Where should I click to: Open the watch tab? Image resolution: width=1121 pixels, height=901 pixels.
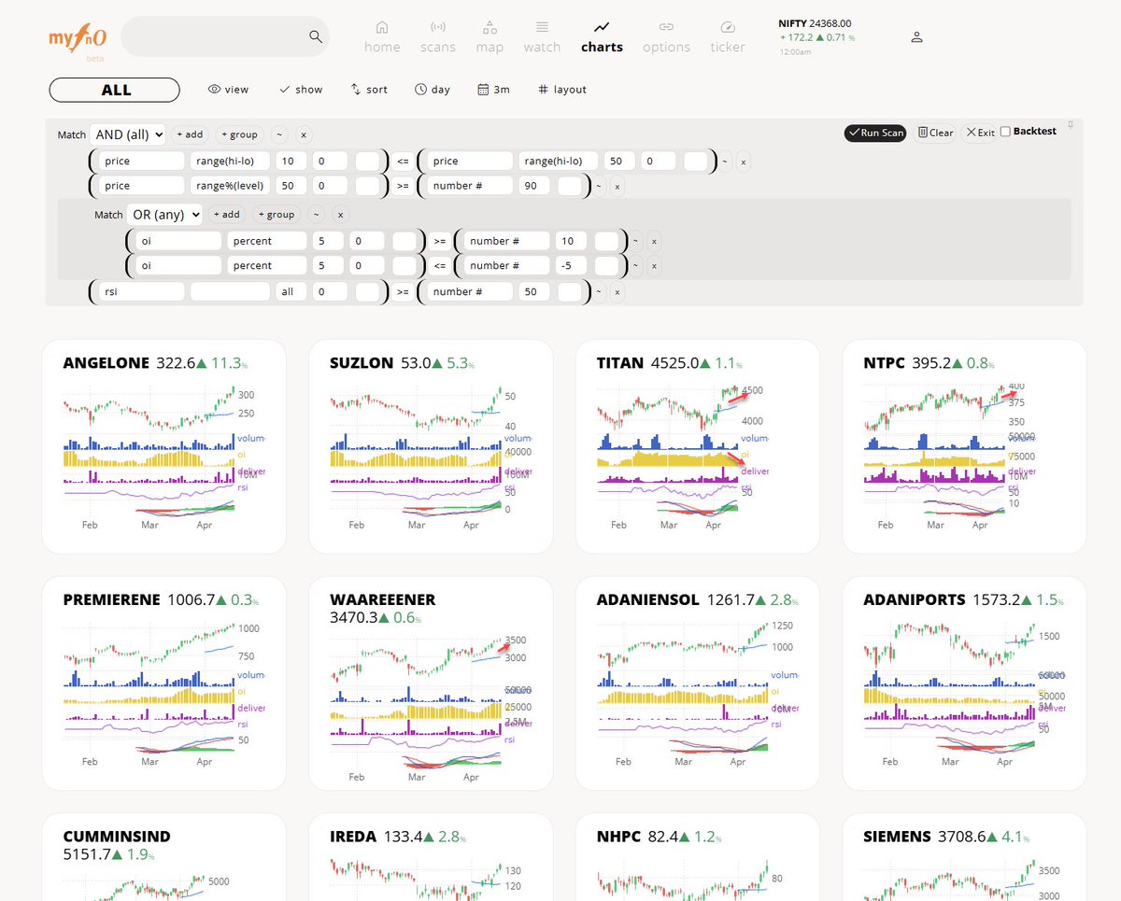coord(542,37)
